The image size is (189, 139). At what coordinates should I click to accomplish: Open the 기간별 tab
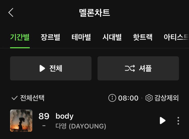tap(20, 37)
